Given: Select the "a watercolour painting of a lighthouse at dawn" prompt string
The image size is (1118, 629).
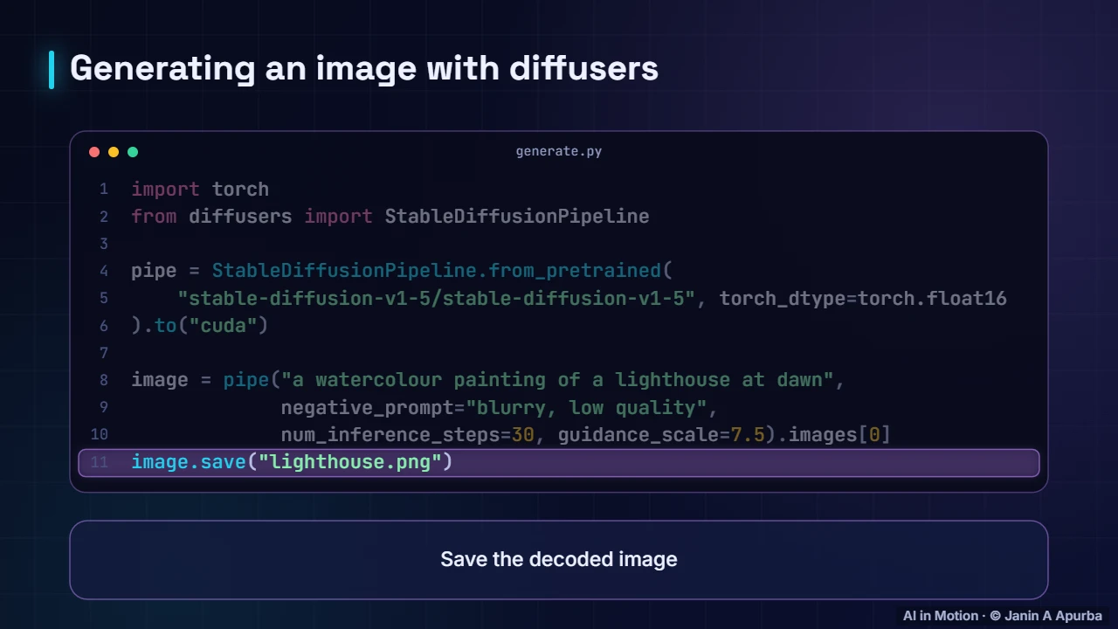Looking at the screenshot, I should click(x=557, y=380).
